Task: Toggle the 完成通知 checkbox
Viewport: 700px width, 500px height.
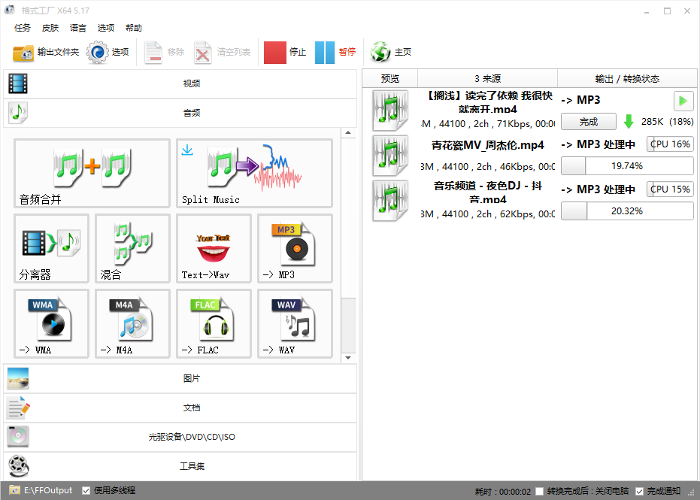Action: (x=640, y=491)
